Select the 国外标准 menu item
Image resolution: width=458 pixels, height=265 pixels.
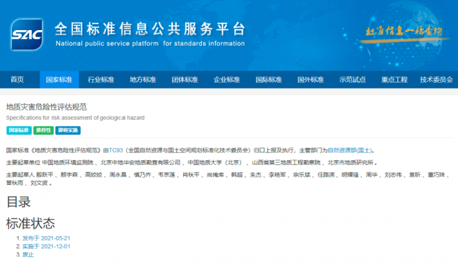pyautogui.click(x=310, y=79)
